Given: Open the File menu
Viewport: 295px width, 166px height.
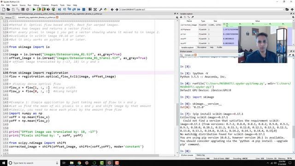Looking at the screenshot, I should (x=2, y=5).
